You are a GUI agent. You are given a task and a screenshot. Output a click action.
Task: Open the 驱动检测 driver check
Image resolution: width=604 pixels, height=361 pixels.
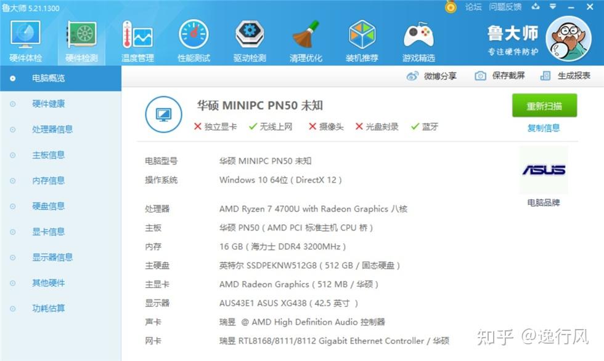pyautogui.click(x=249, y=37)
